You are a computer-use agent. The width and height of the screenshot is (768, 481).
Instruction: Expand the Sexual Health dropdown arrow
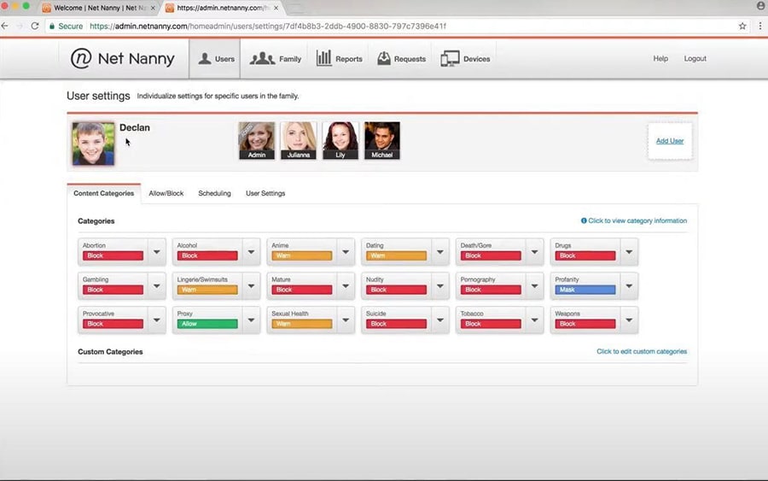346,320
